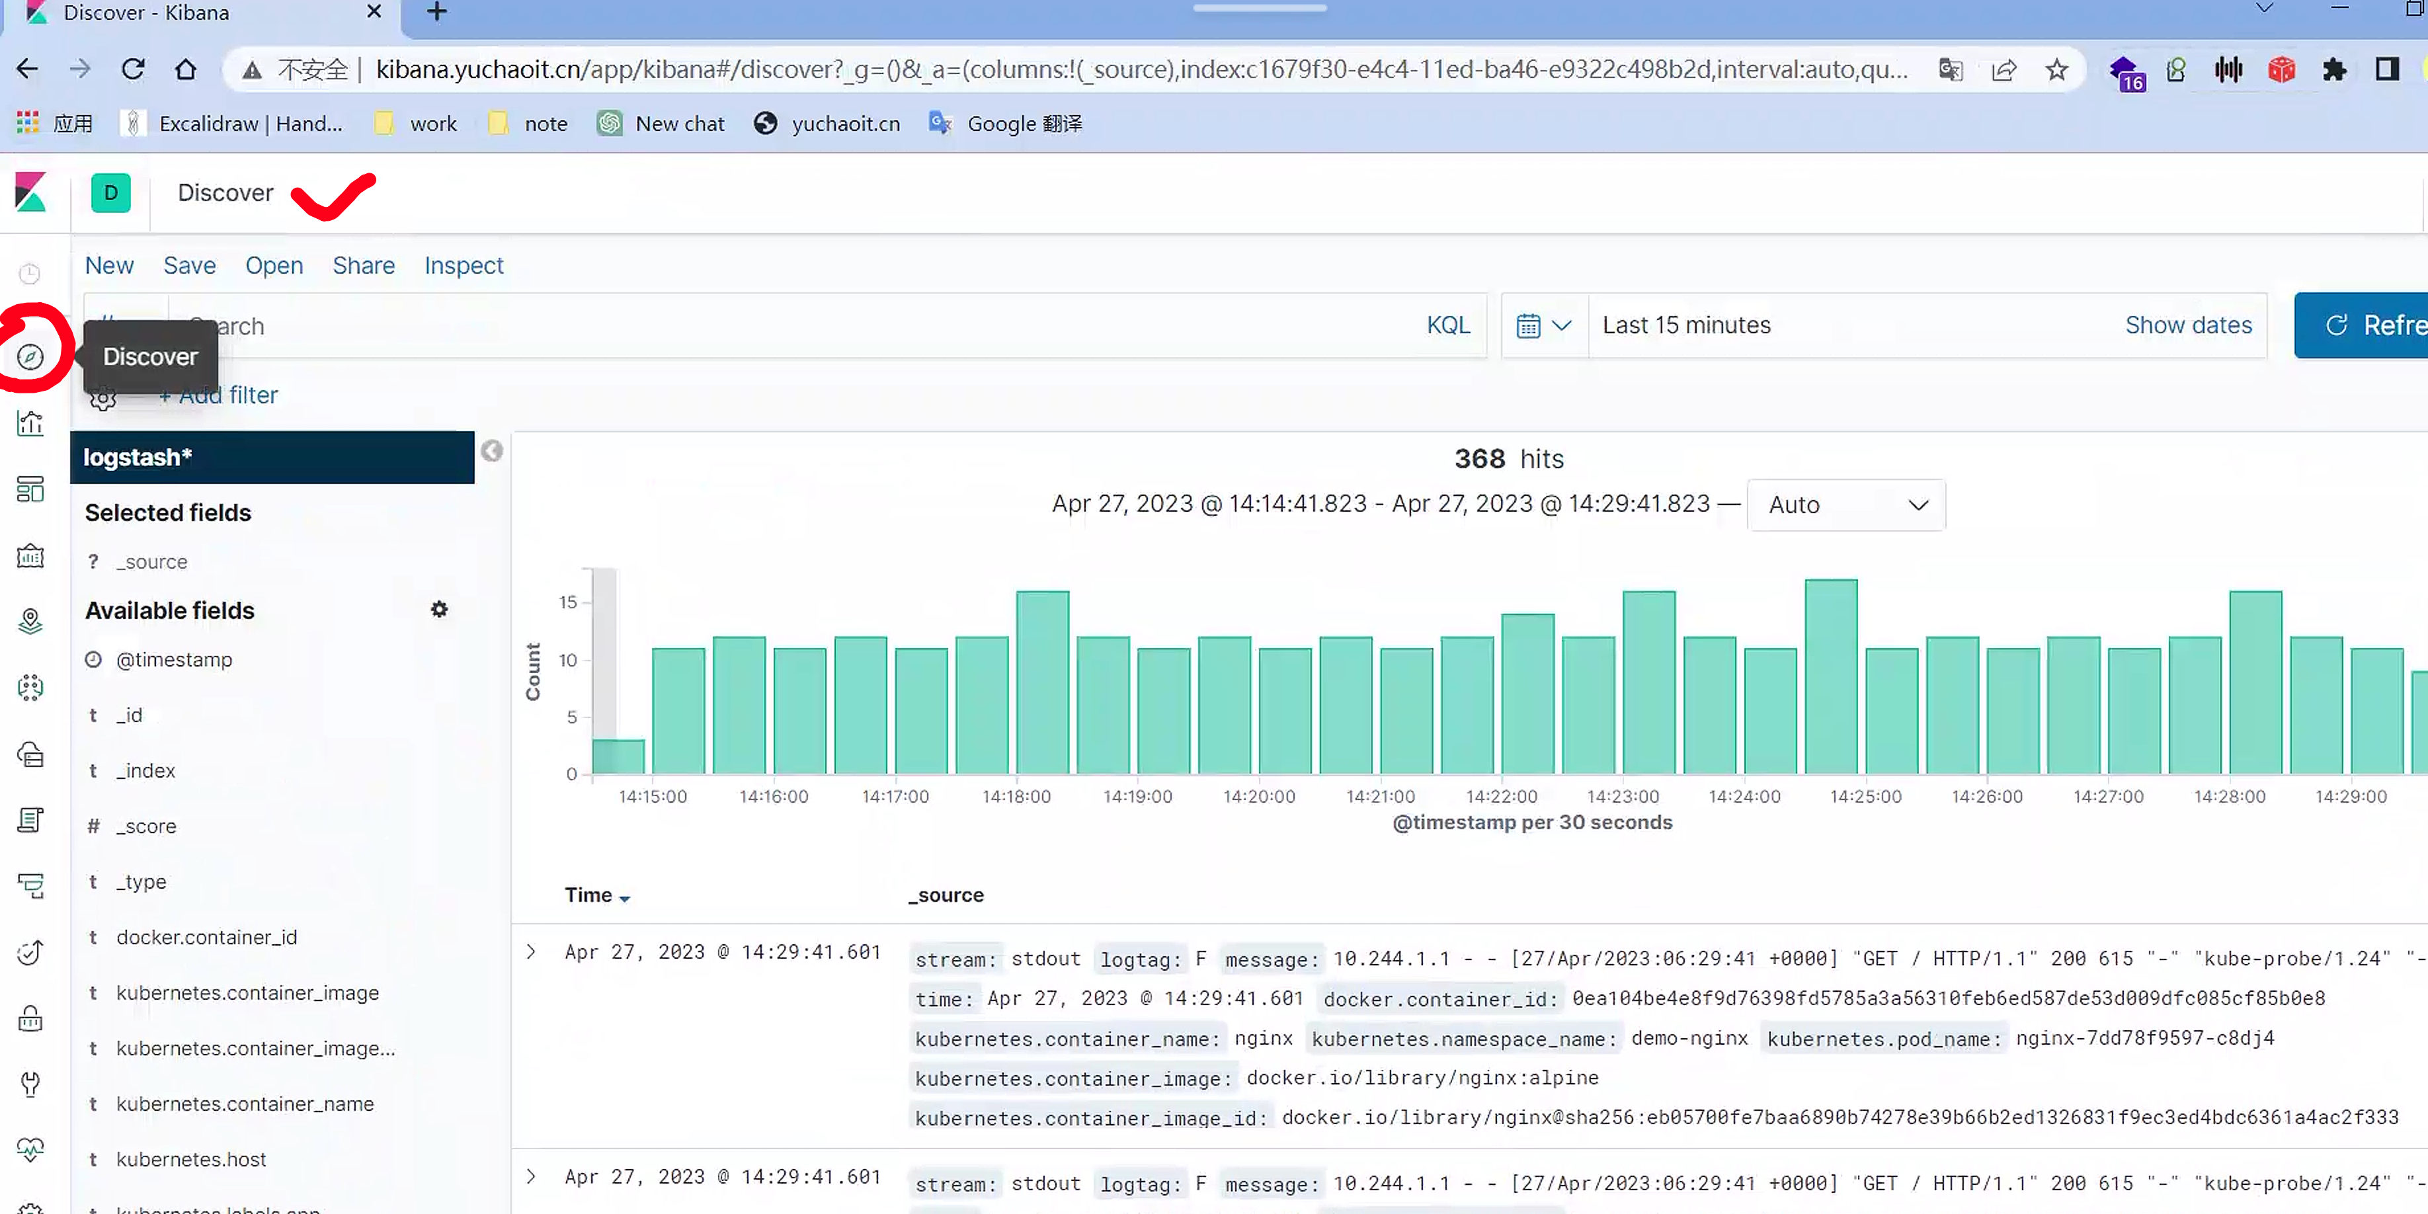Image resolution: width=2428 pixels, height=1214 pixels.
Task: Open Maps from sidebar icon
Action: tap(30, 620)
